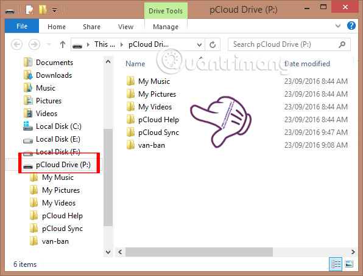Select the My Pictures folder in file list
The width and height of the screenshot is (363, 276).
157,94
